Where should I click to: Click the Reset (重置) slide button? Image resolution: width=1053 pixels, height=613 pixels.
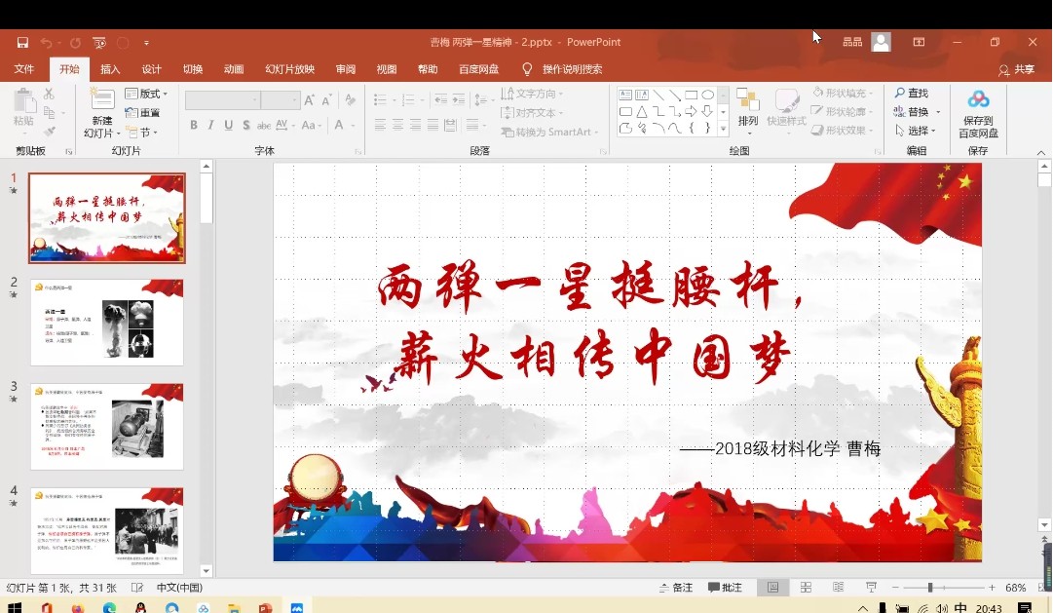(x=143, y=113)
